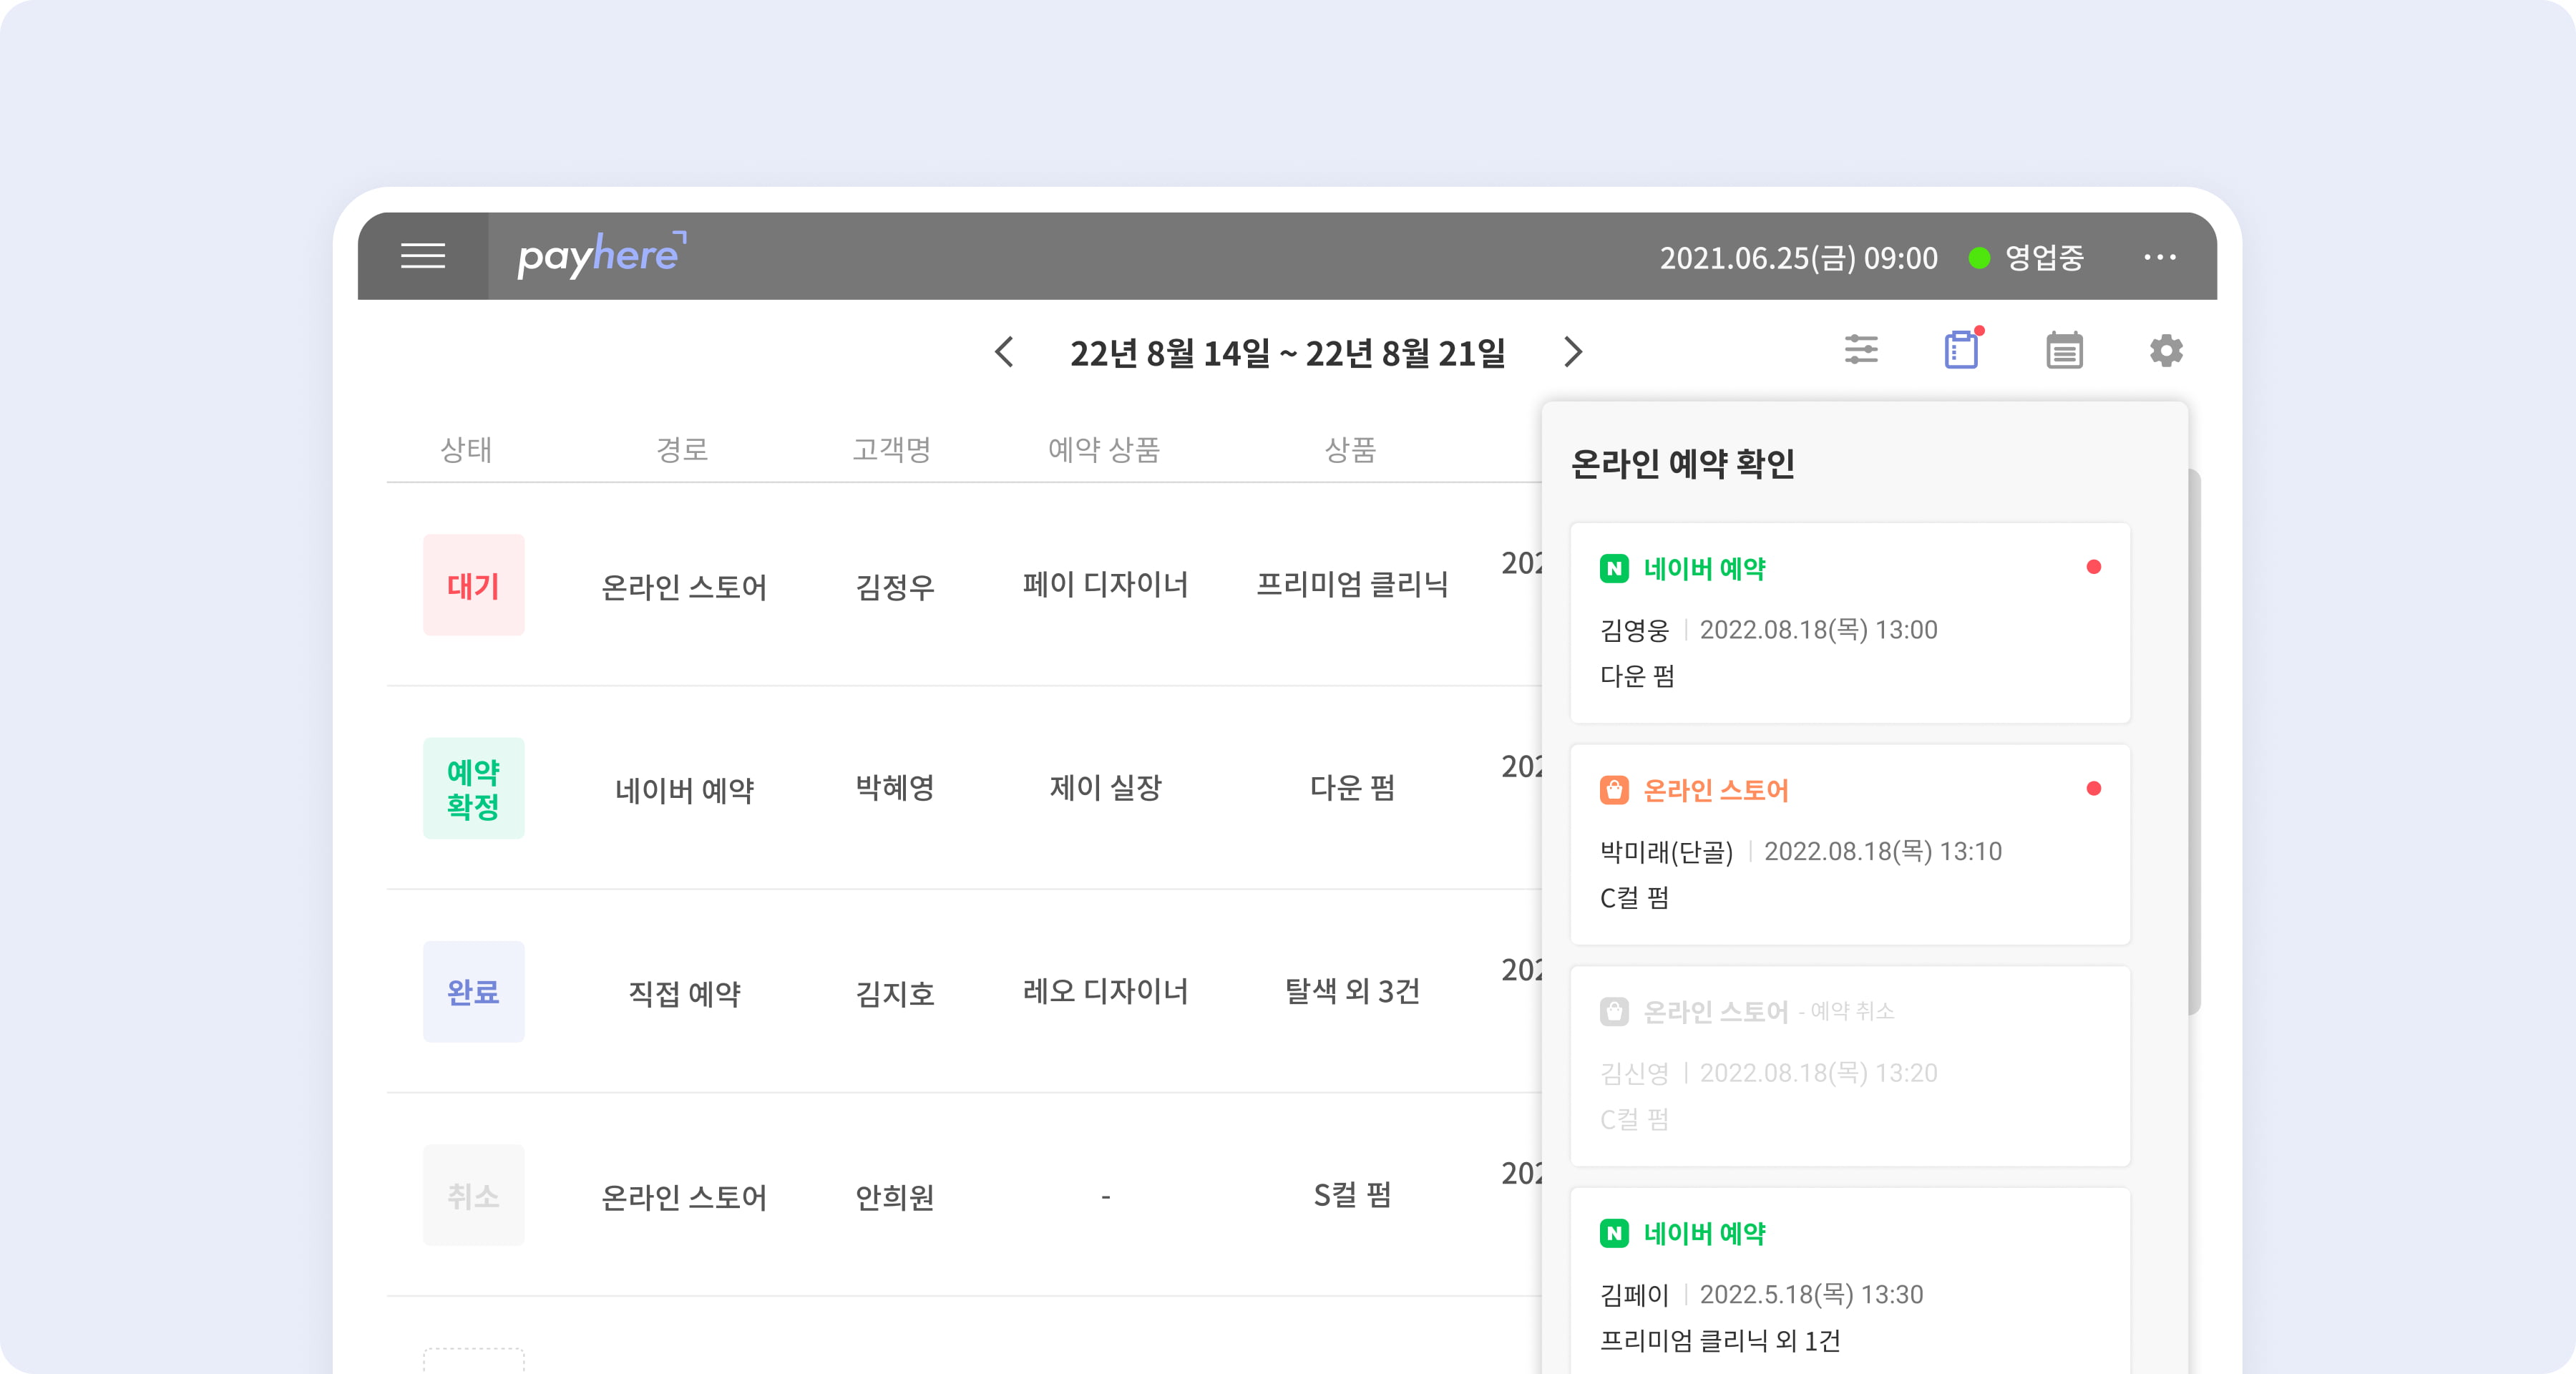Click 네이버 예약 route in 박혜영 row
The width and height of the screenshot is (2576, 1374).
684,790
